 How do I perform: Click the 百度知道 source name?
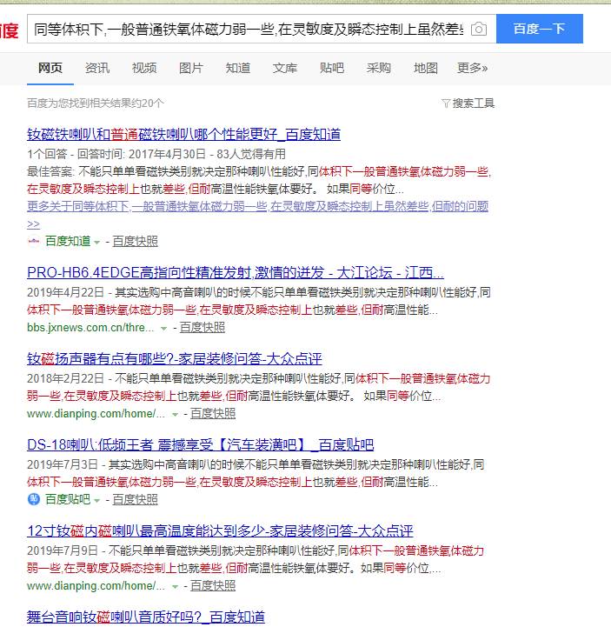[x=68, y=241]
